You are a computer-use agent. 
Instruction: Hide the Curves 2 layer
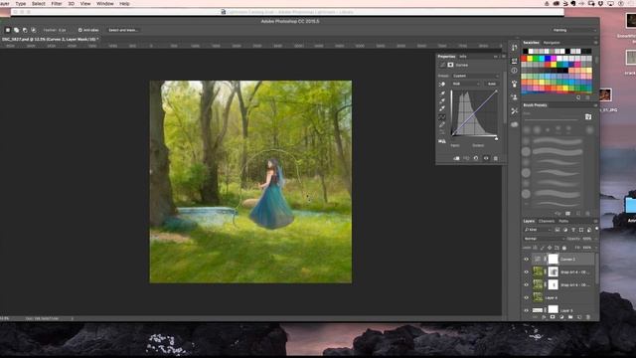pyautogui.click(x=527, y=259)
